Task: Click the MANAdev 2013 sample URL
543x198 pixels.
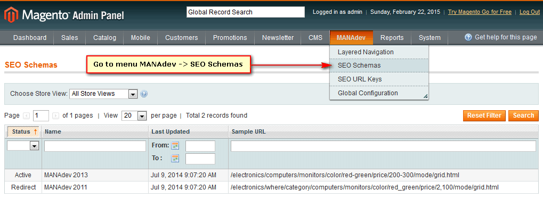Action: [x=345, y=175]
